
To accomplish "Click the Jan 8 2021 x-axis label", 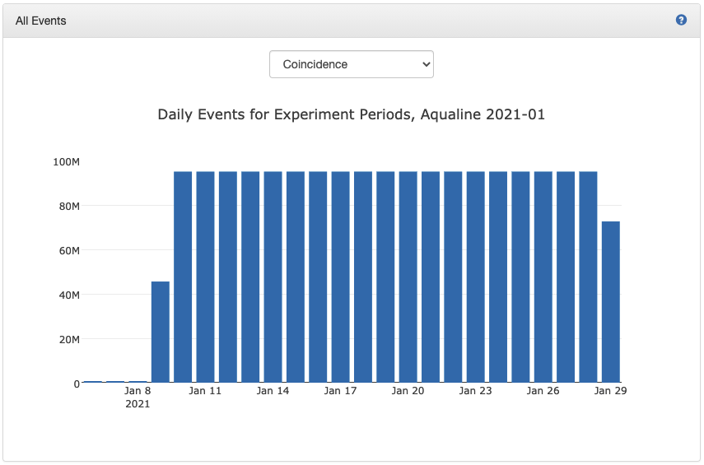I will 138,397.
